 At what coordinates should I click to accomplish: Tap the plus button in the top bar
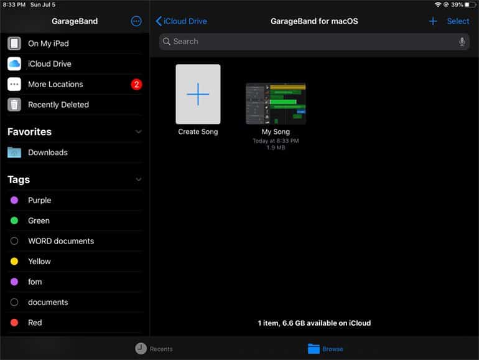click(x=433, y=21)
